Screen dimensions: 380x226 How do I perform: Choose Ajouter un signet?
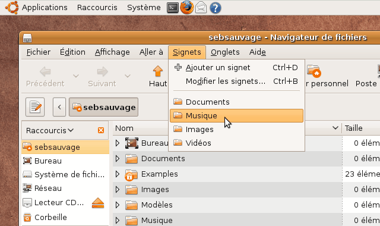point(236,67)
